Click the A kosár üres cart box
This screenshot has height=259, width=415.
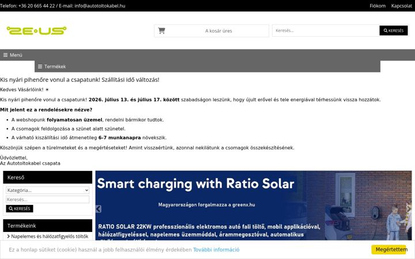(x=212, y=31)
